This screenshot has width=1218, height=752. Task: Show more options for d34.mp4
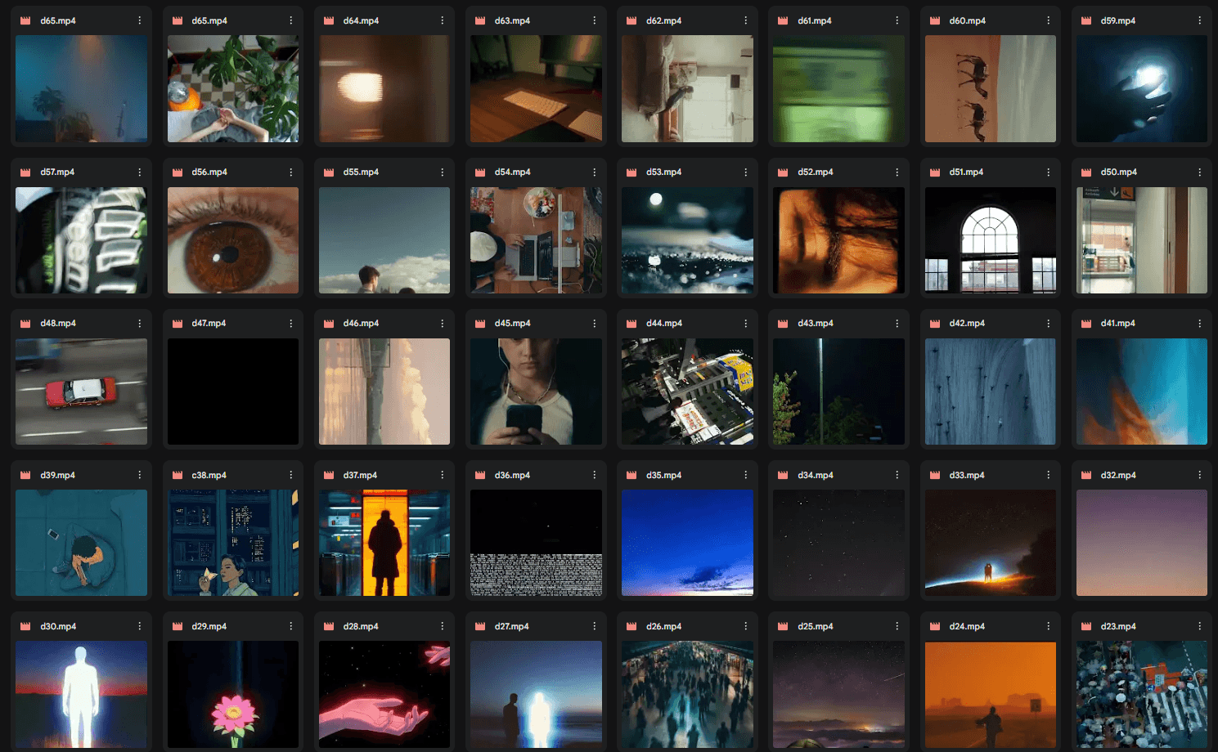897,475
